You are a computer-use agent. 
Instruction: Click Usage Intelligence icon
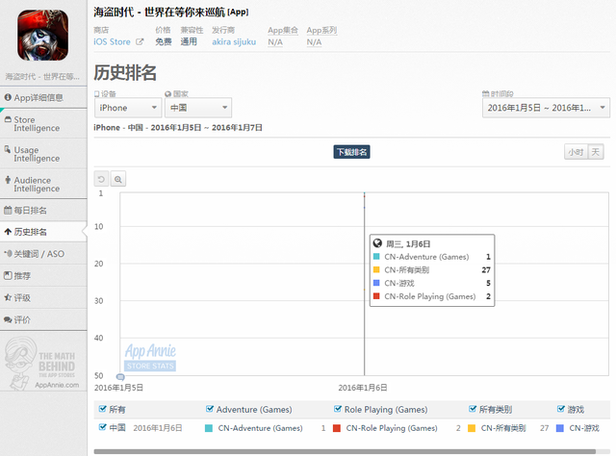pos(8,149)
